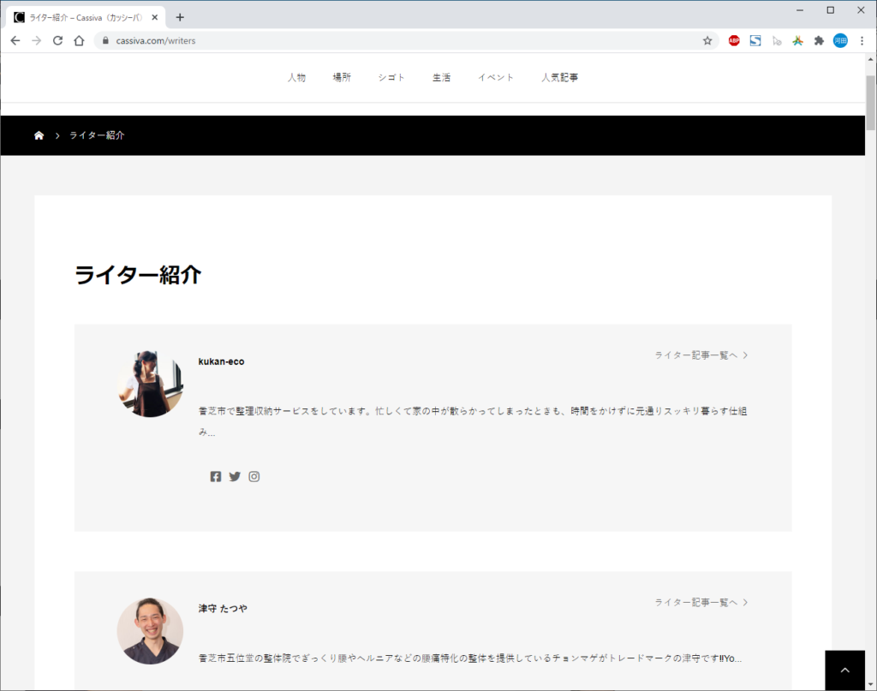Screen dimensions: 877x691
Task: Bookmark this page with the star icon
Action: (x=707, y=40)
